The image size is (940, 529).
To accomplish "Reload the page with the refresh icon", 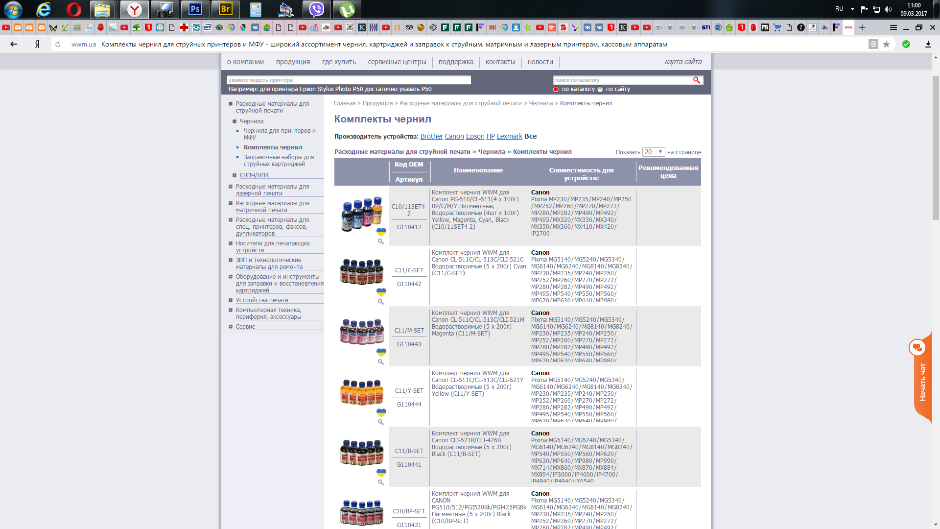I will pyautogui.click(x=58, y=44).
